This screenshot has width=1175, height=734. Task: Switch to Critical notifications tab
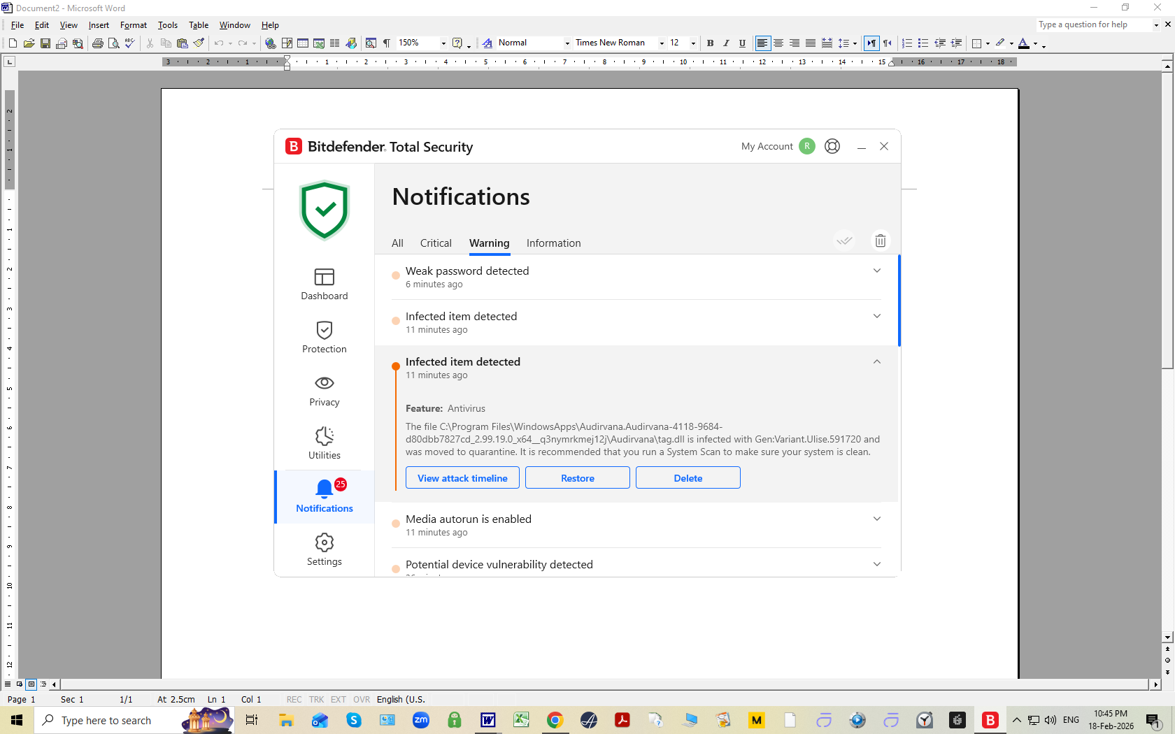[436, 243]
